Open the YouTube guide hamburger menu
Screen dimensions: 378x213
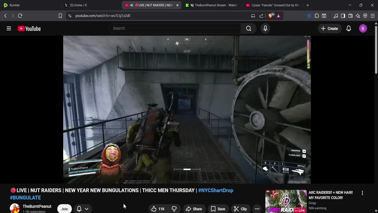coord(9,28)
